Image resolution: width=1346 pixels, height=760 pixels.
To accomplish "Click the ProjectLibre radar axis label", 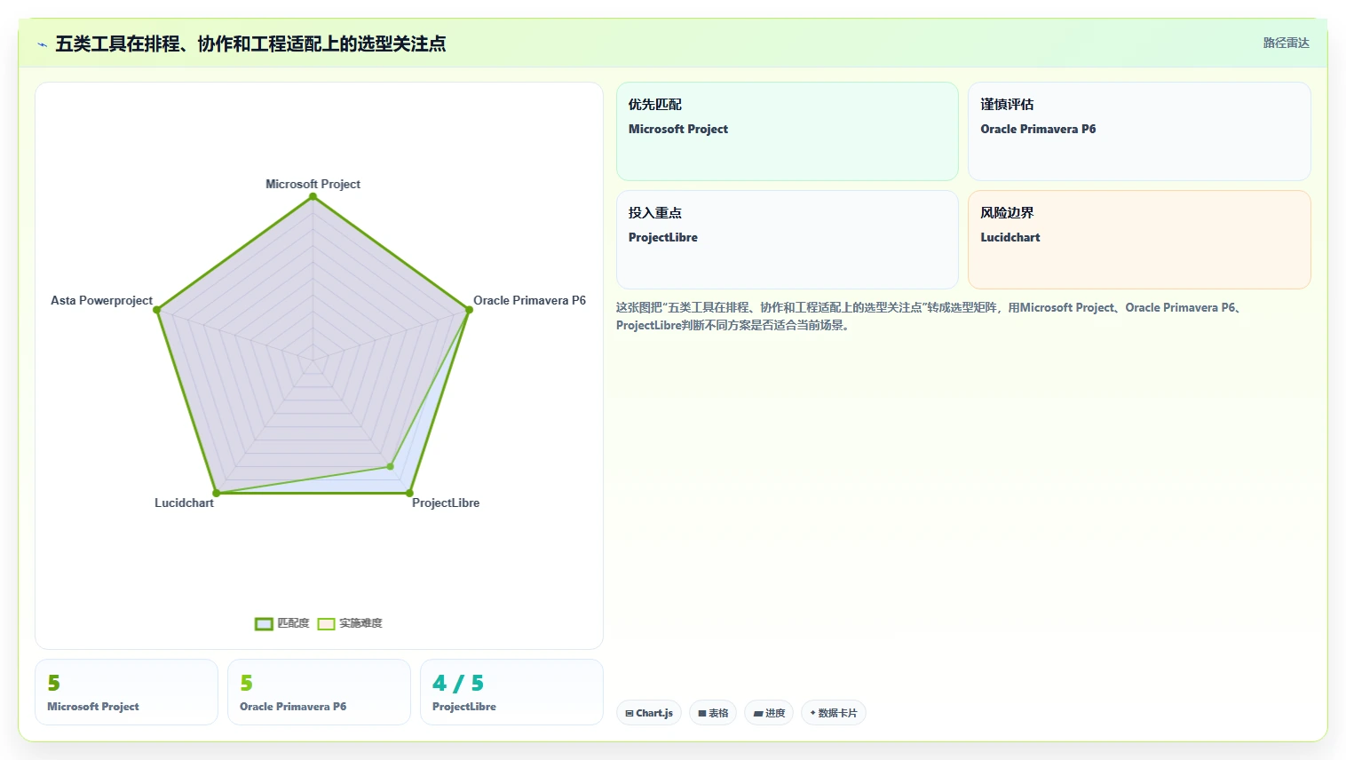I will click(x=446, y=503).
